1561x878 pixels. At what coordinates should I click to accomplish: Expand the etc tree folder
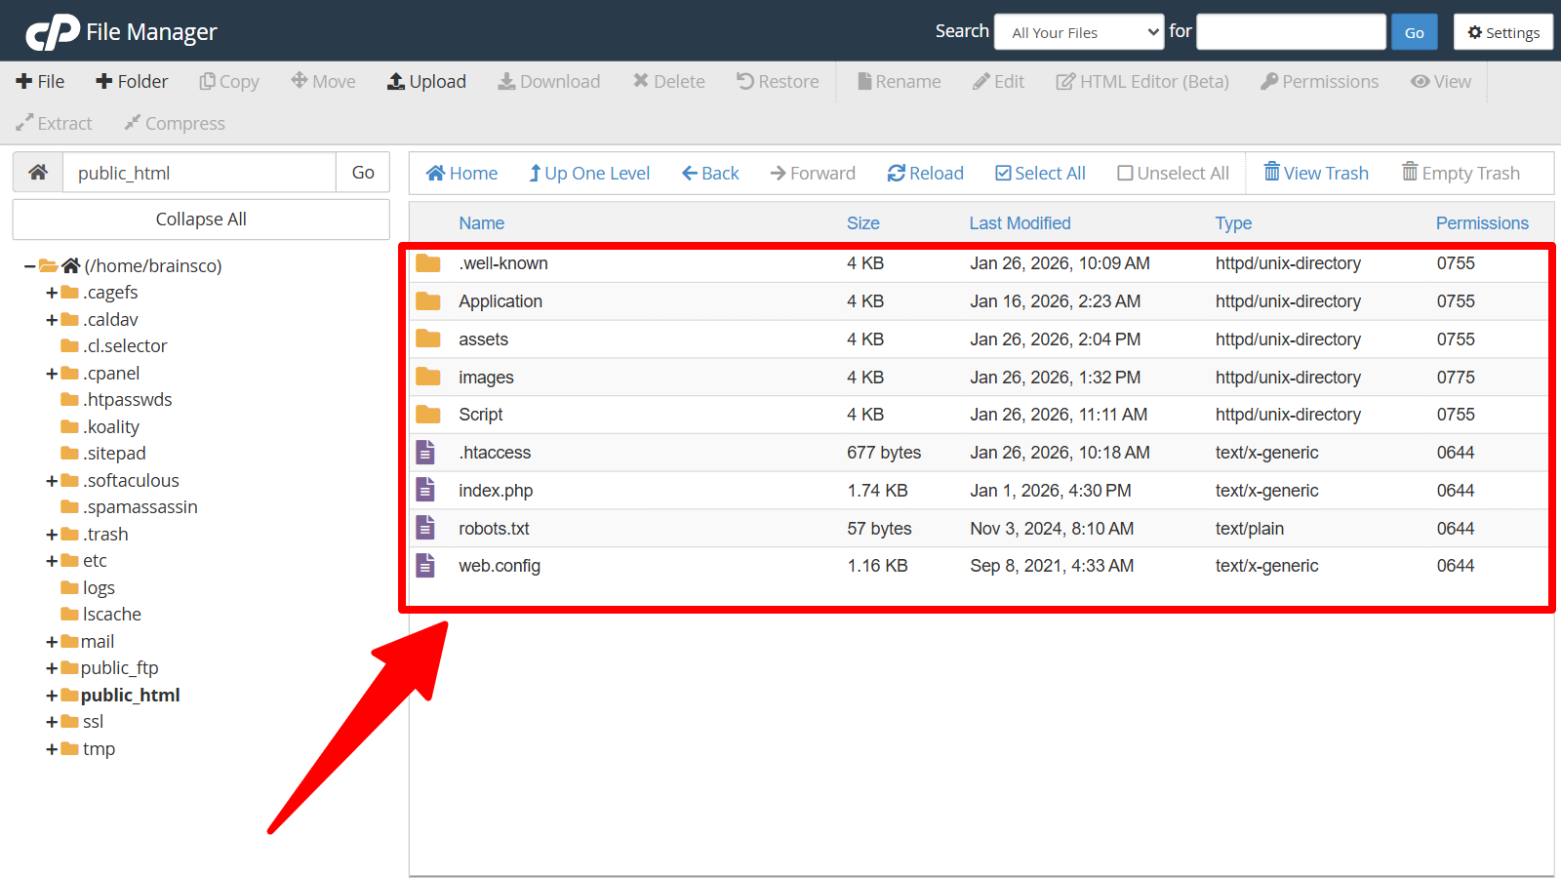52,561
